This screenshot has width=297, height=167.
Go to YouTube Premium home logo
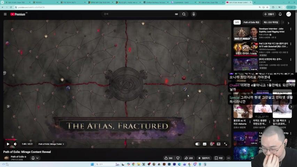18,14
